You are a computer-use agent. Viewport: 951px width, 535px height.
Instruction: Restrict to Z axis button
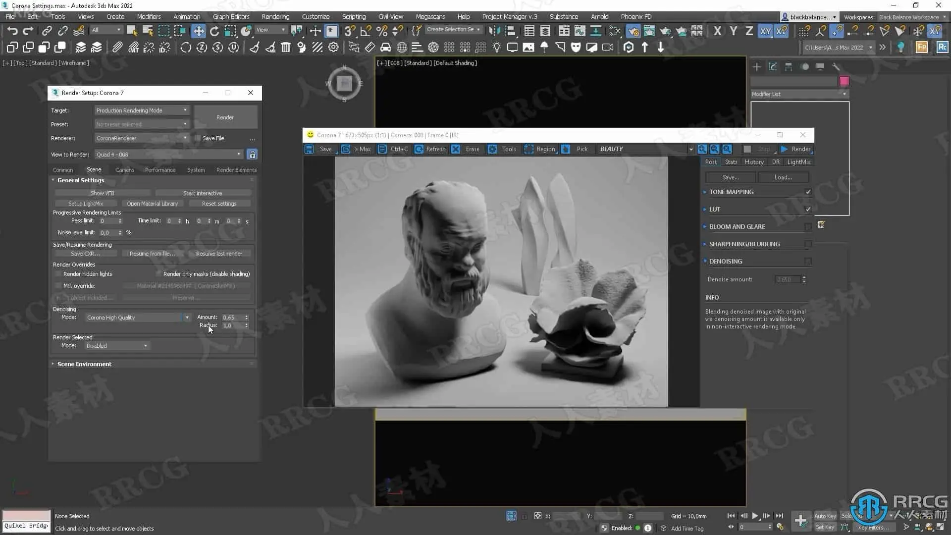click(x=749, y=31)
